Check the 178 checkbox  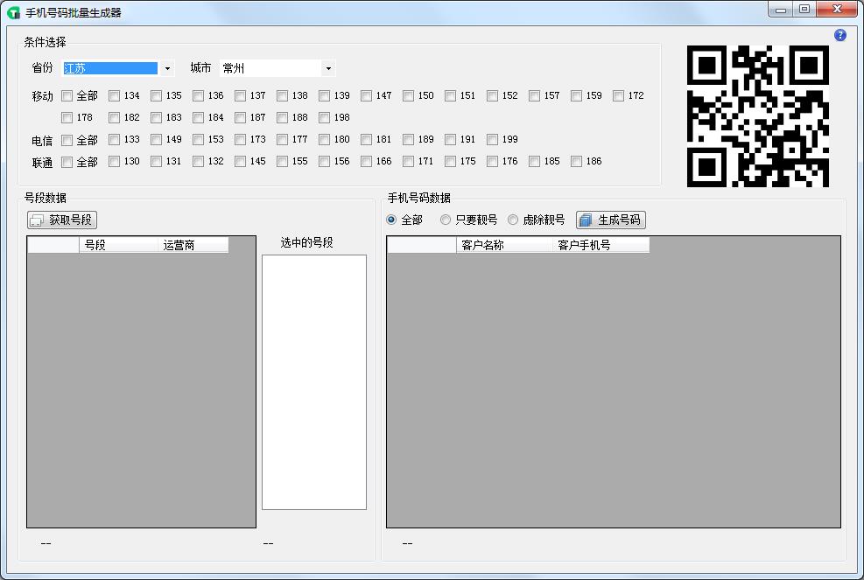[x=67, y=118]
